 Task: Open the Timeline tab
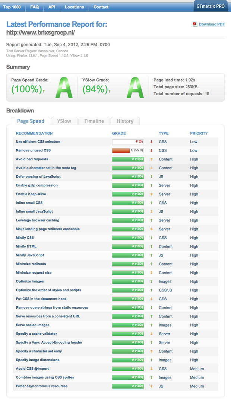coord(94,121)
